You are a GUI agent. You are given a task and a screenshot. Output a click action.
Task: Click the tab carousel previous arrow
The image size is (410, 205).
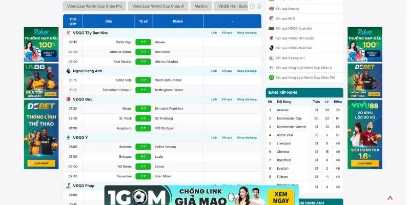click(x=252, y=6)
